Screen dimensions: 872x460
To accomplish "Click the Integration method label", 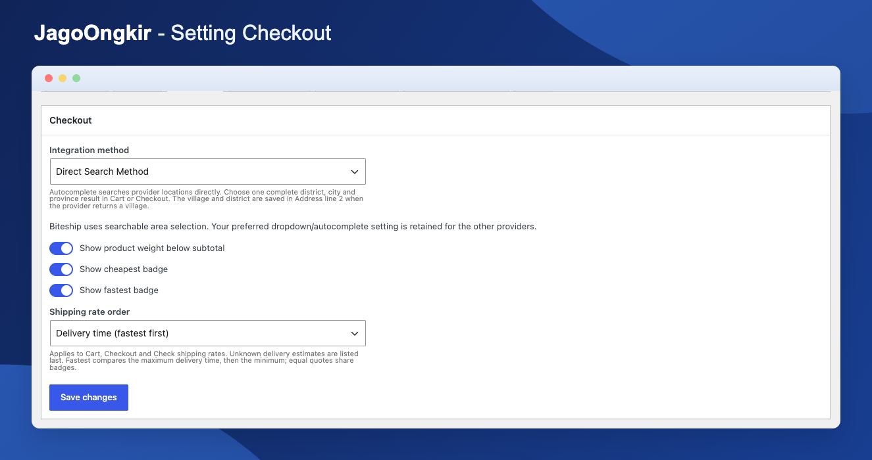I will point(90,150).
